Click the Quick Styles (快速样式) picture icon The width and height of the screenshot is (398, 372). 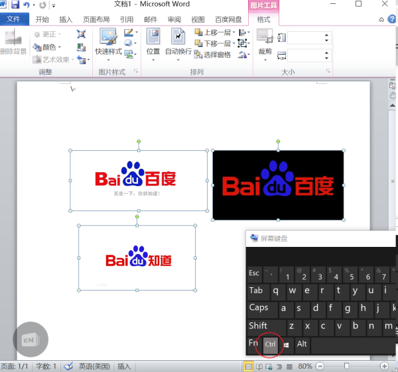[108, 36]
